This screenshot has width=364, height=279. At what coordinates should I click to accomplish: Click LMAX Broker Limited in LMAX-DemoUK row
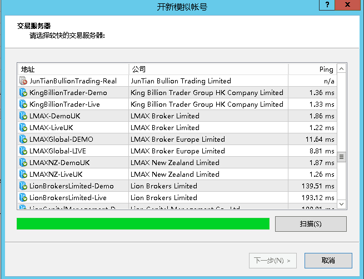pyautogui.click(x=165, y=116)
